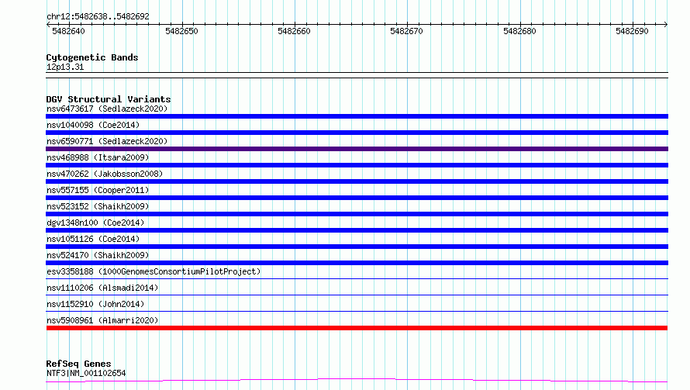Image resolution: width=690 pixels, height=390 pixels.
Task: Click the red bar under nsv5908961
Action: (x=357, y=328)
